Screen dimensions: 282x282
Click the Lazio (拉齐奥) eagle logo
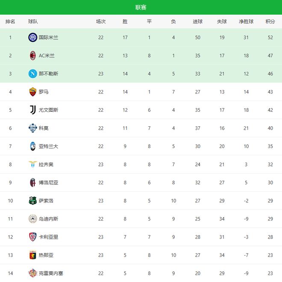pos(33,164)
